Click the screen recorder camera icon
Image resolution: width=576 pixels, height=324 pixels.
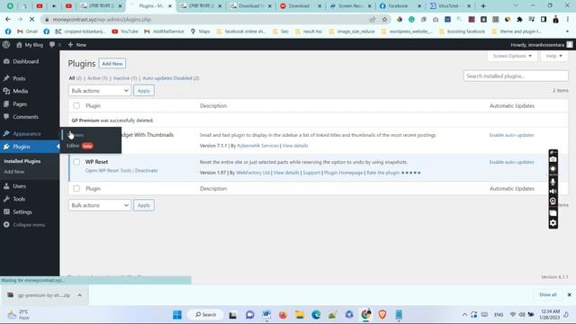click(x=553, y=159)
